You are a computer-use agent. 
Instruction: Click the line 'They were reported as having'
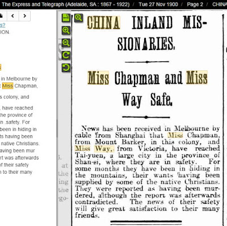(x=148, y=189)
